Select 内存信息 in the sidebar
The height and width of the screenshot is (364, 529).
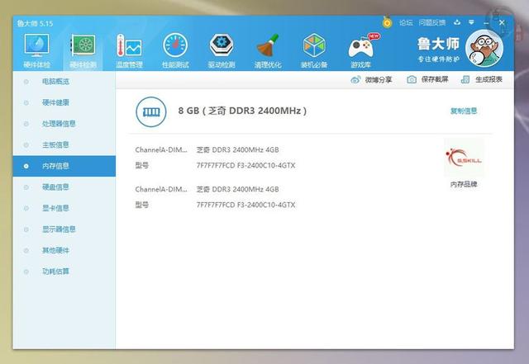tap(64, 166)
